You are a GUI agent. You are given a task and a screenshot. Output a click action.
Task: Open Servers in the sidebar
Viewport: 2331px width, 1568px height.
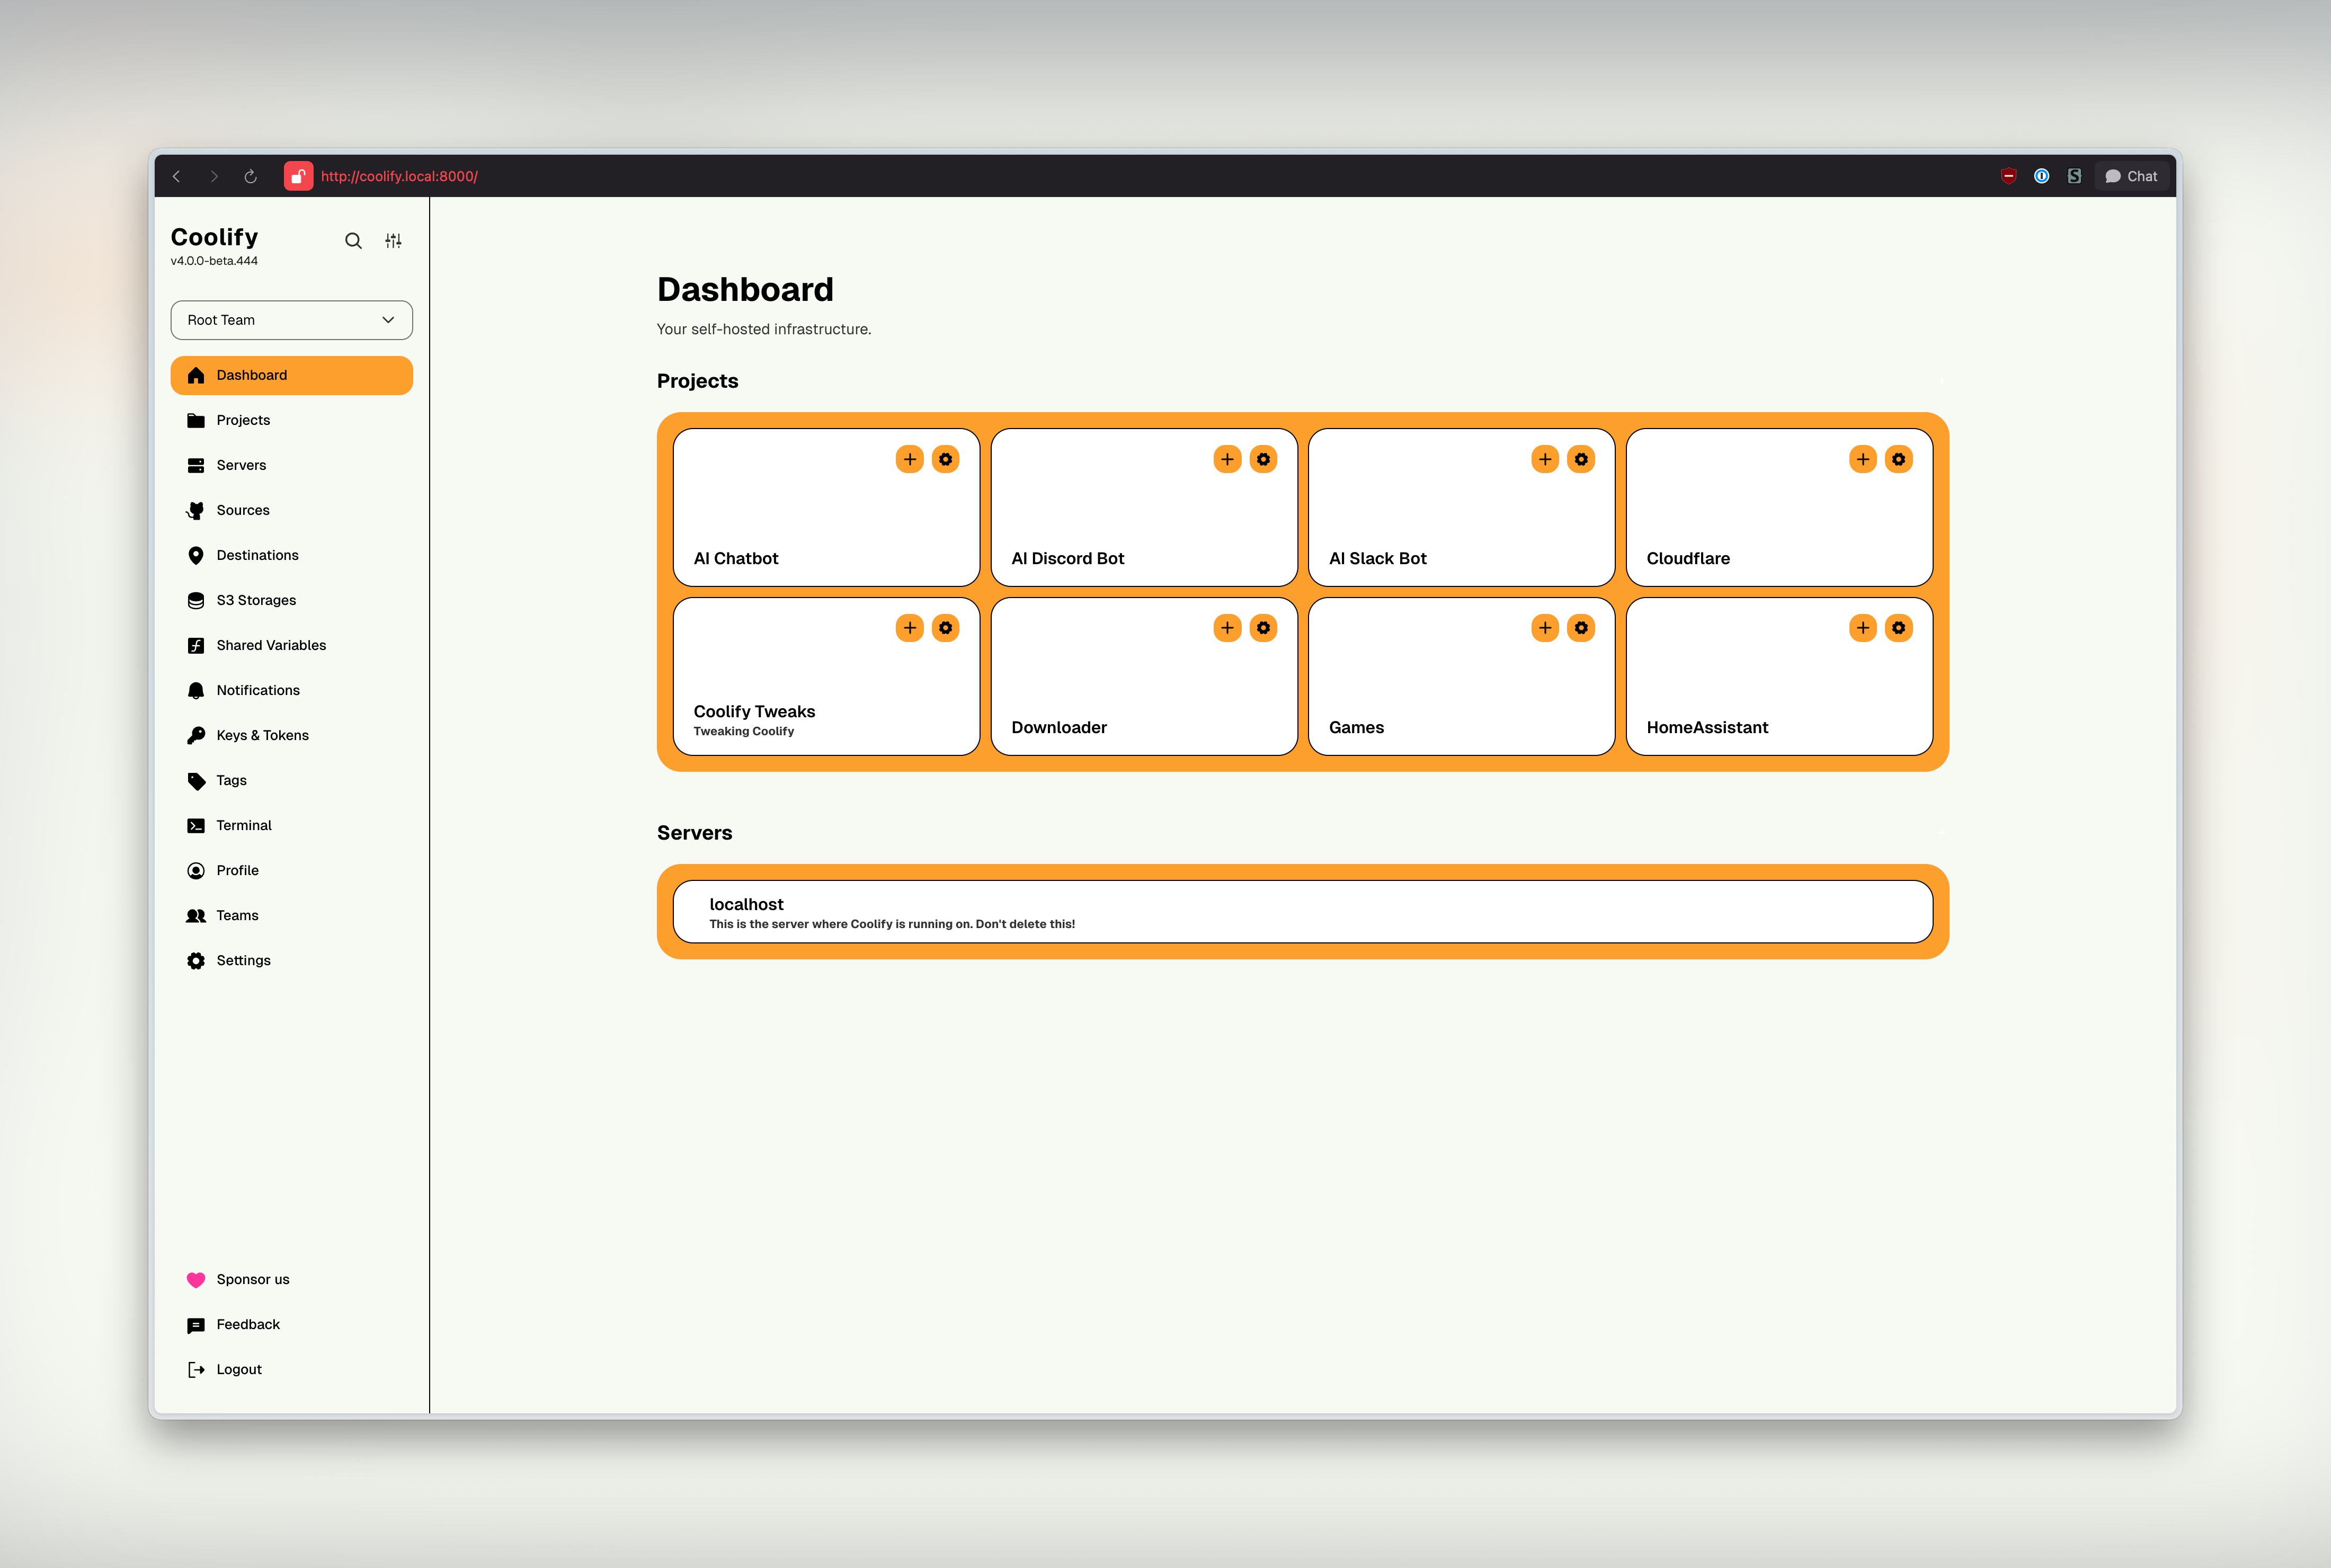pyautogui.click(x=241, y=465)
